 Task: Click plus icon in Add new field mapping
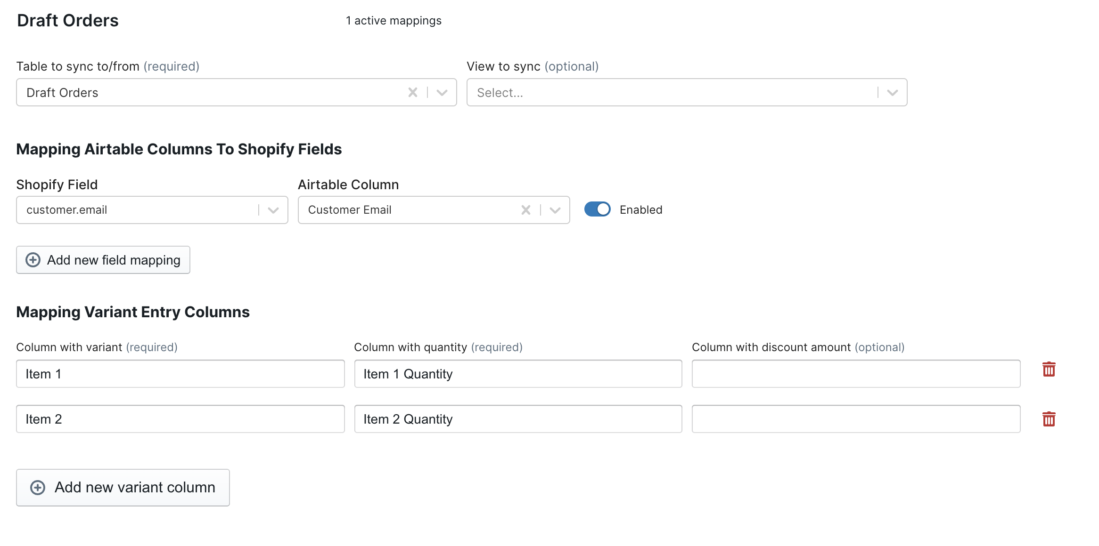tap(33, 260)
